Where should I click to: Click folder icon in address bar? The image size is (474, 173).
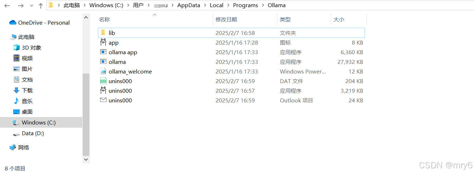51,5
